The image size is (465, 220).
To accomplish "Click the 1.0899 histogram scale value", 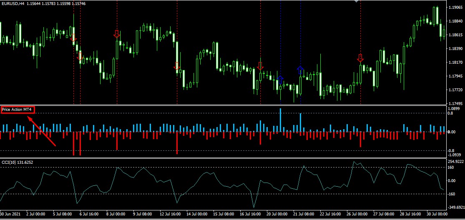I will (454, 109).
